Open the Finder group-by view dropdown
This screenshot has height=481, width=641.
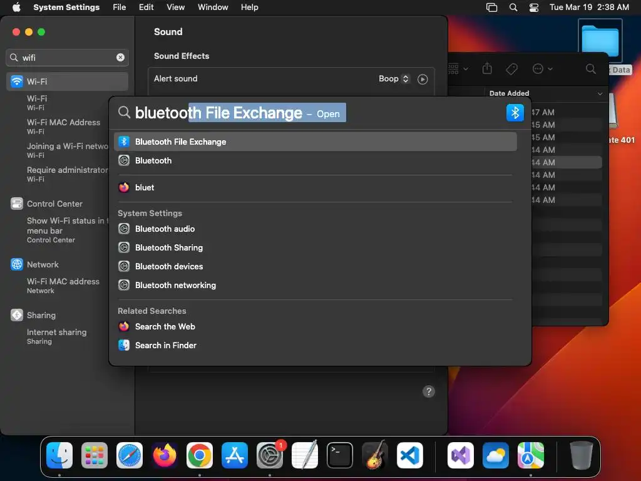pyautogui.click(x=458, y=69)
